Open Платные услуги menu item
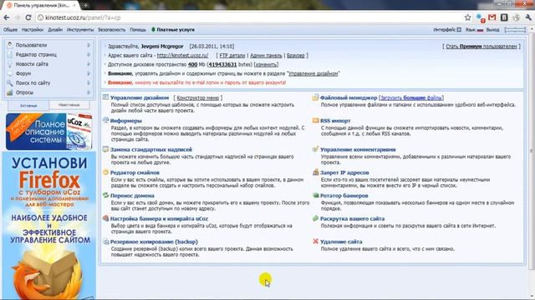 (x=173, y=30)
